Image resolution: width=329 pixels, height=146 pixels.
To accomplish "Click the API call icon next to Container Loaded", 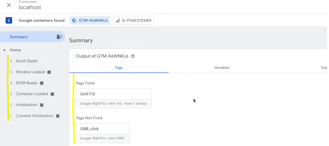I will pyautogui.click(x=52, y=94).
